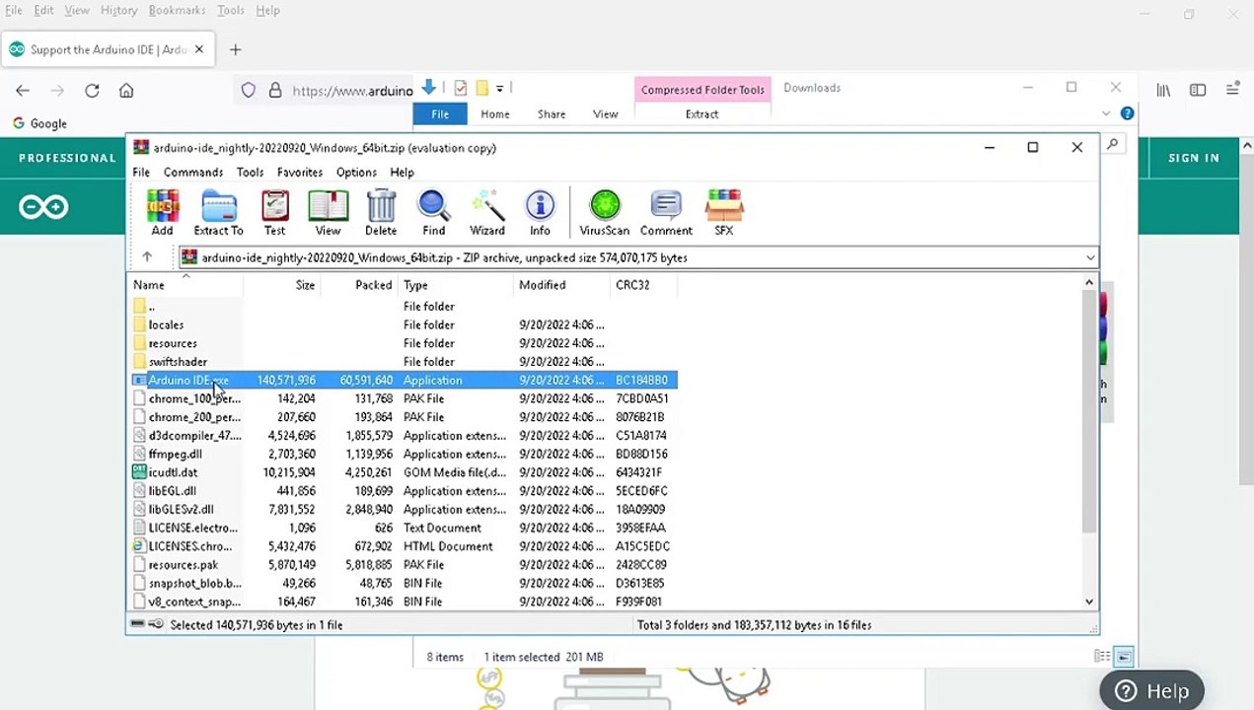
Task: Click the Help chat button
Action: pos(1151,691)
